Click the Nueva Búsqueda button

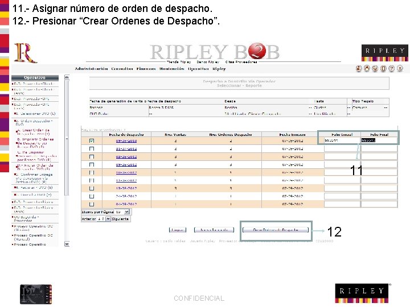pyautogui.click(x=214, y=230)
